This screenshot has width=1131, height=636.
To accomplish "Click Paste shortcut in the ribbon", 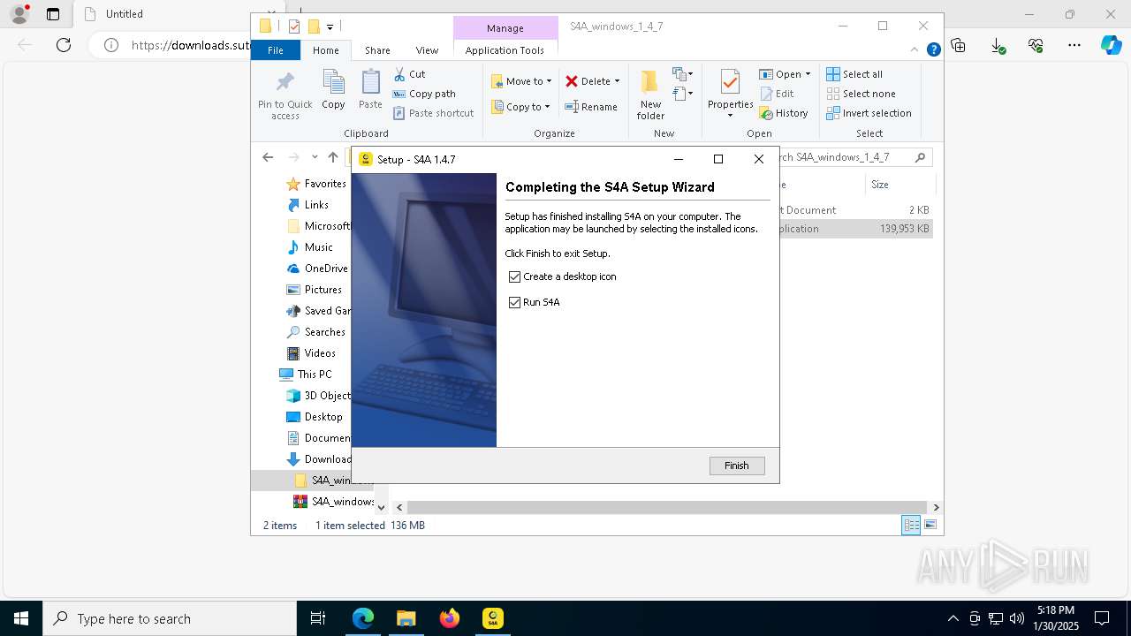I will coord(433,113).
